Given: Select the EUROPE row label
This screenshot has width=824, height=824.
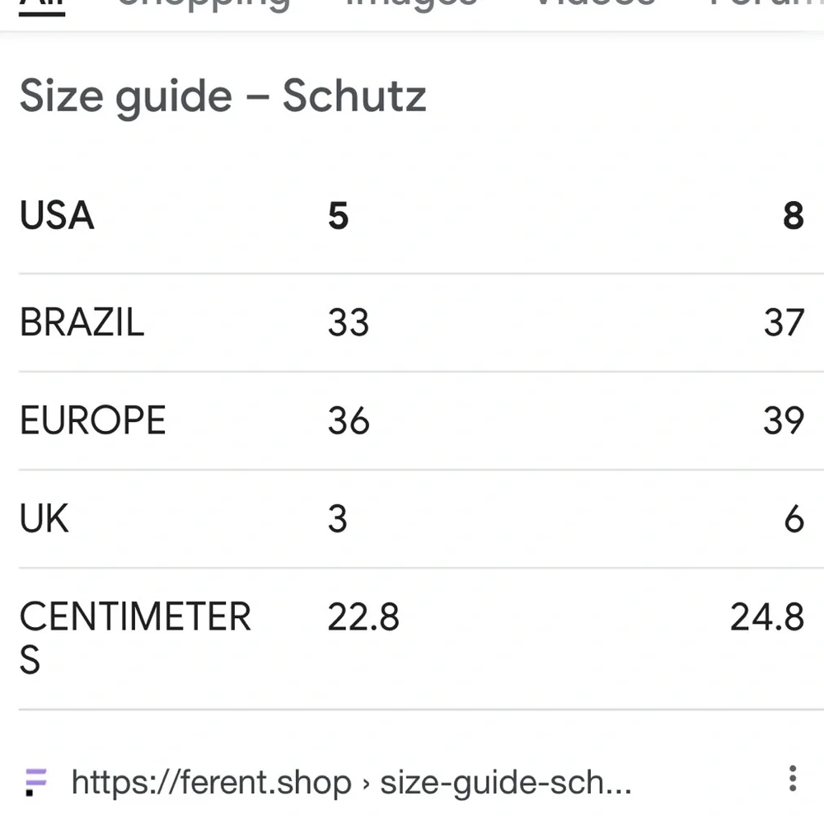Looking at the screenshot, I should tap(92, 420).
